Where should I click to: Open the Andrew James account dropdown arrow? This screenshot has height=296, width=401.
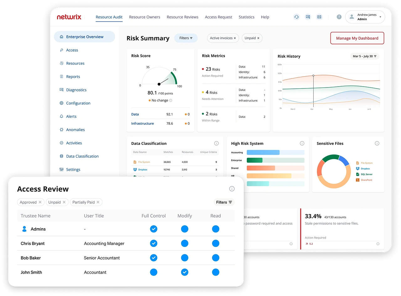(380, 17)
